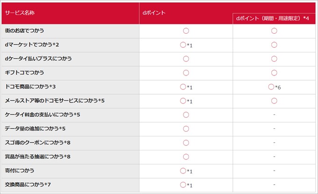Select the 街のお店でつかう row label

pyautogui.click(x=24, y=30)
